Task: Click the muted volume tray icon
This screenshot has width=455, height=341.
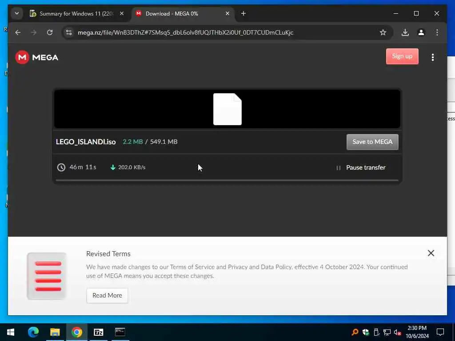Action: (398, 332)
